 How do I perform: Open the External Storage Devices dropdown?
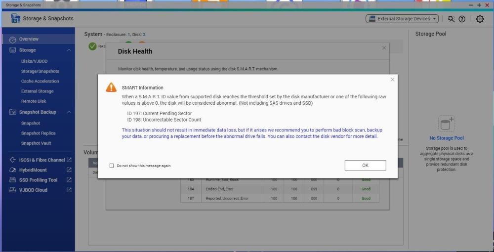(402, 19)
